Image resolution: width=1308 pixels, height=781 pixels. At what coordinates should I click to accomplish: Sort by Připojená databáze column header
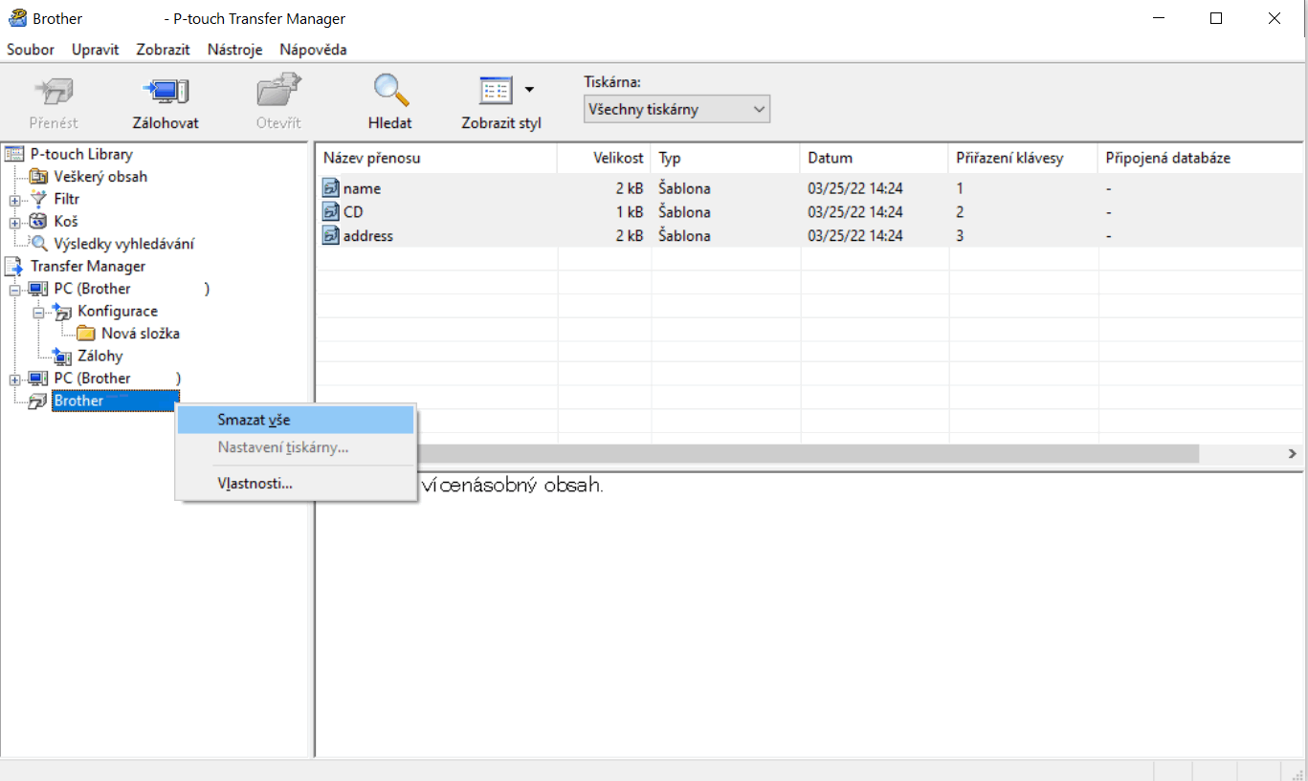coord(1201,158)
